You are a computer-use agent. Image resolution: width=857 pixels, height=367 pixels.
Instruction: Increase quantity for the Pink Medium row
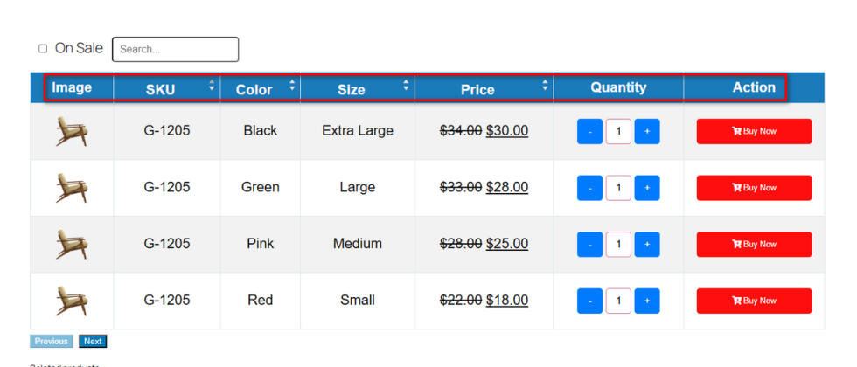(647, 245)
